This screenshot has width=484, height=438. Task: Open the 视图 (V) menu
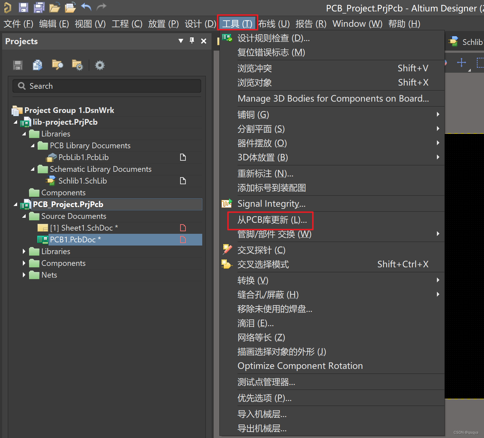pyautogui.click(x=90, y=24)
